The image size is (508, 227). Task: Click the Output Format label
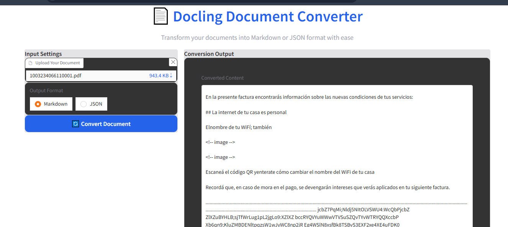[46, 91]
